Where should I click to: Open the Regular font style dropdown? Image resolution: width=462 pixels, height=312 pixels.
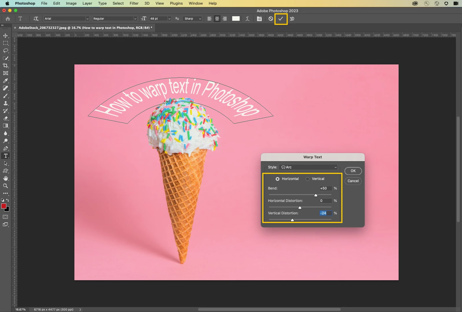point(115,18)
